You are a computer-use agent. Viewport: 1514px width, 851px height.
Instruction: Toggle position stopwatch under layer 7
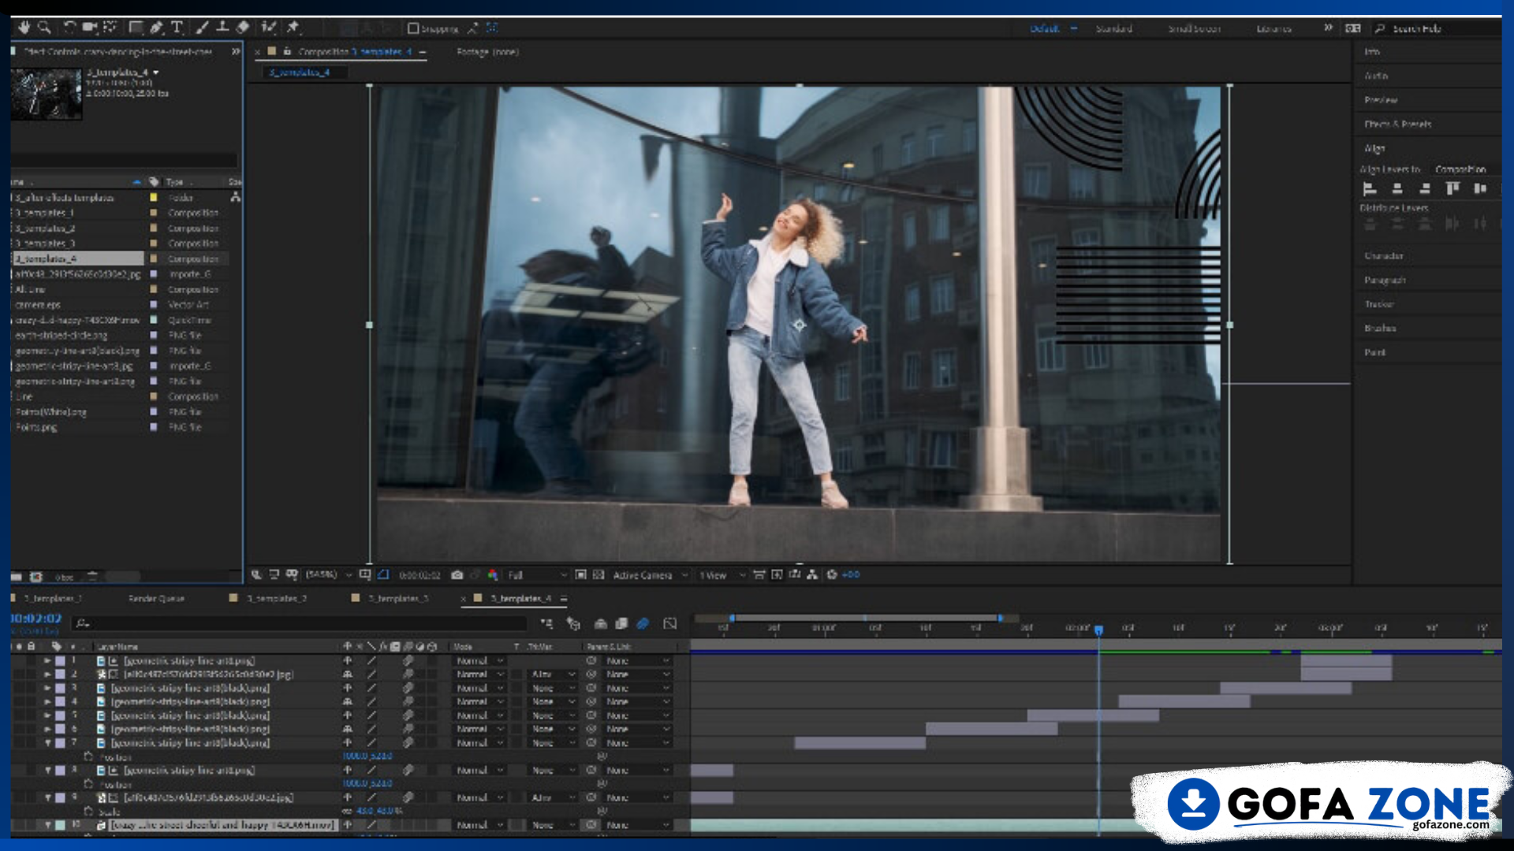point(88,756)
